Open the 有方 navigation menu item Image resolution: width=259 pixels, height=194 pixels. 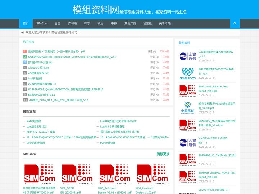[87, 24]
